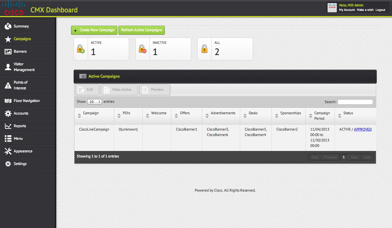The width and height of the screenshot is (392, 228).
Task: Click Create New Campaign button
Action: [94, 30]
